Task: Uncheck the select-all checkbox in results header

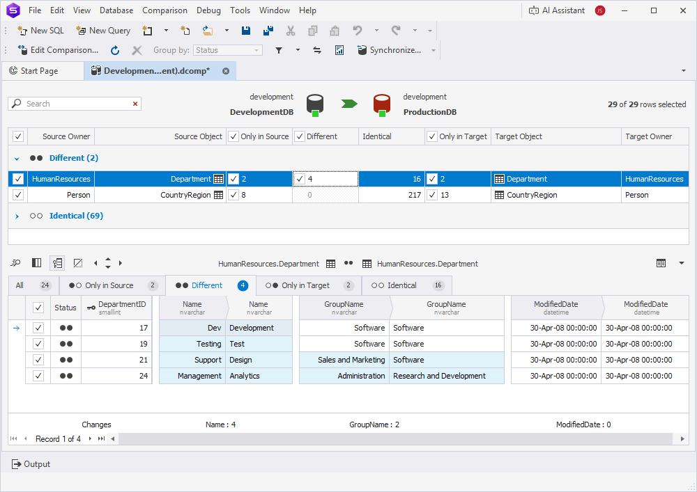Action: tap(17, 136)
